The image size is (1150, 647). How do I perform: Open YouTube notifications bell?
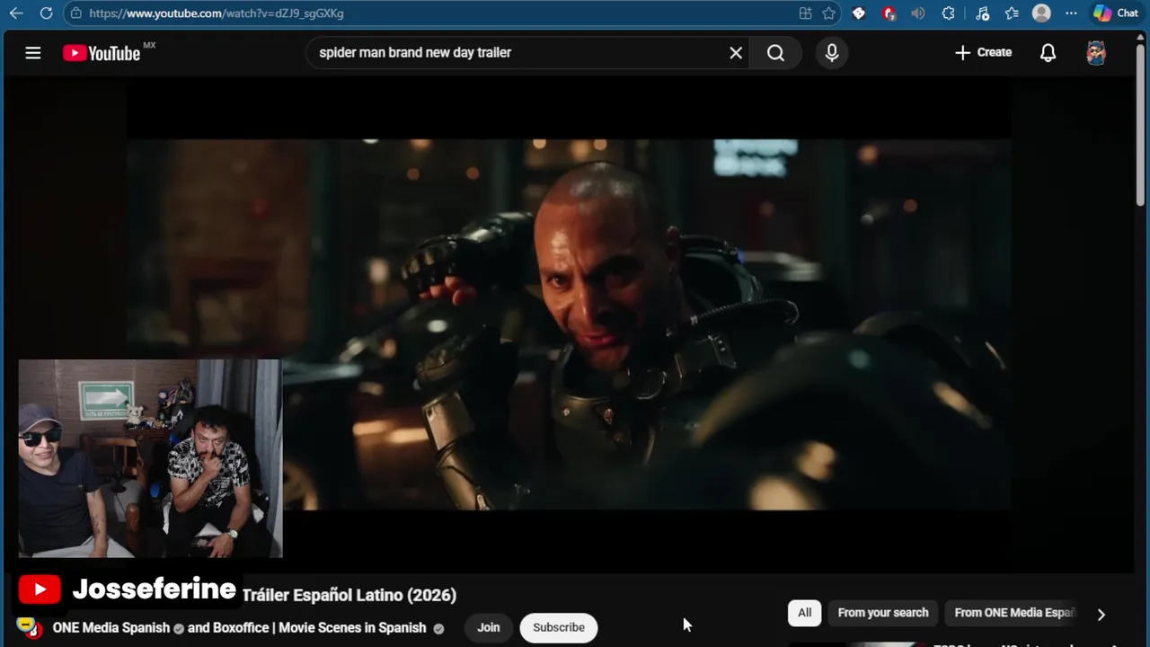click(x=1048, y=53)
